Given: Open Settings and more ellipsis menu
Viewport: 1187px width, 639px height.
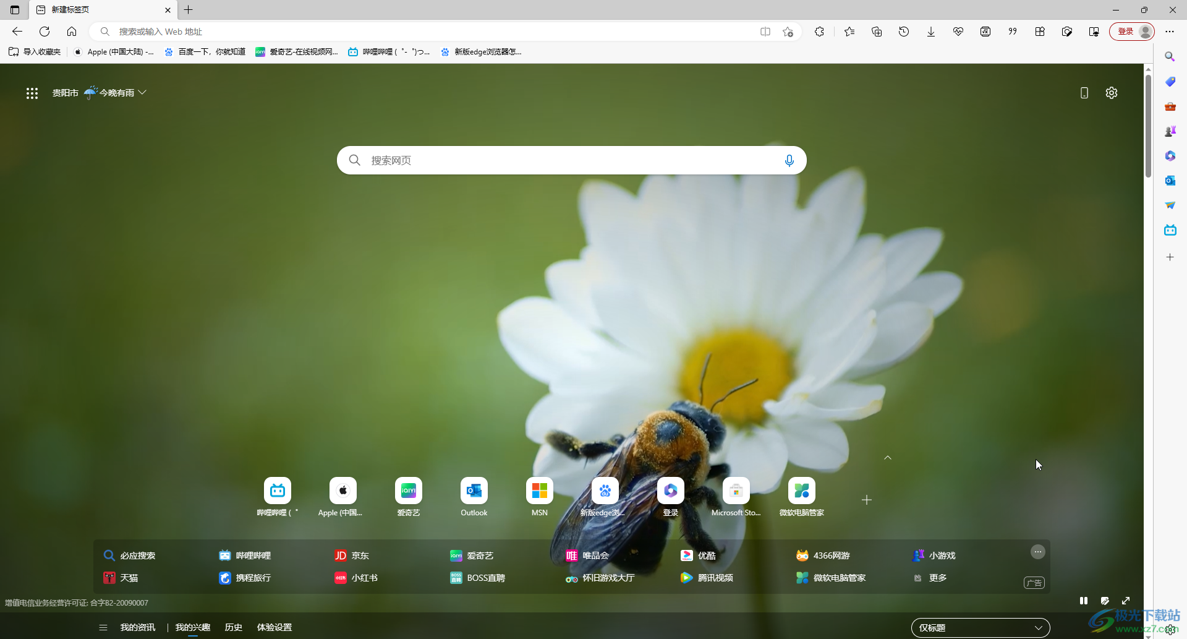Looking at the screenshot, I should click(1170, 32).
